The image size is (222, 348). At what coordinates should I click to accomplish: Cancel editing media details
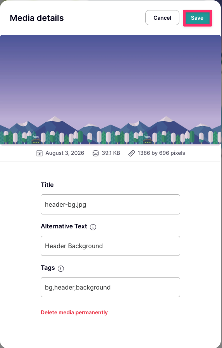click(162, 18)
